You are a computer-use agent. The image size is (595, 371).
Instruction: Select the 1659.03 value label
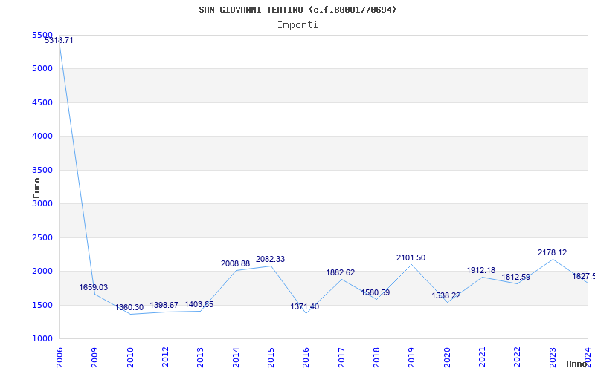pos(94,287)
